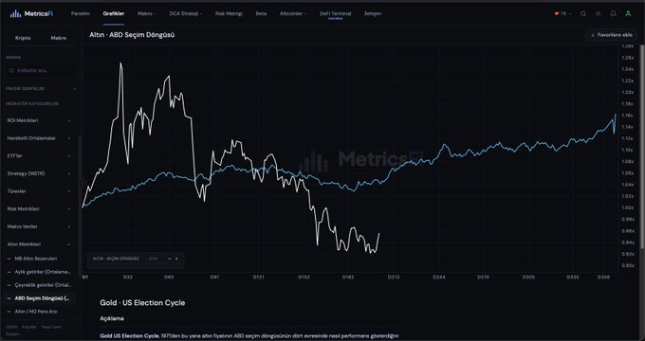Open the Beta menu item
This screenshot has width=645, height=341.
coord(261,13)
